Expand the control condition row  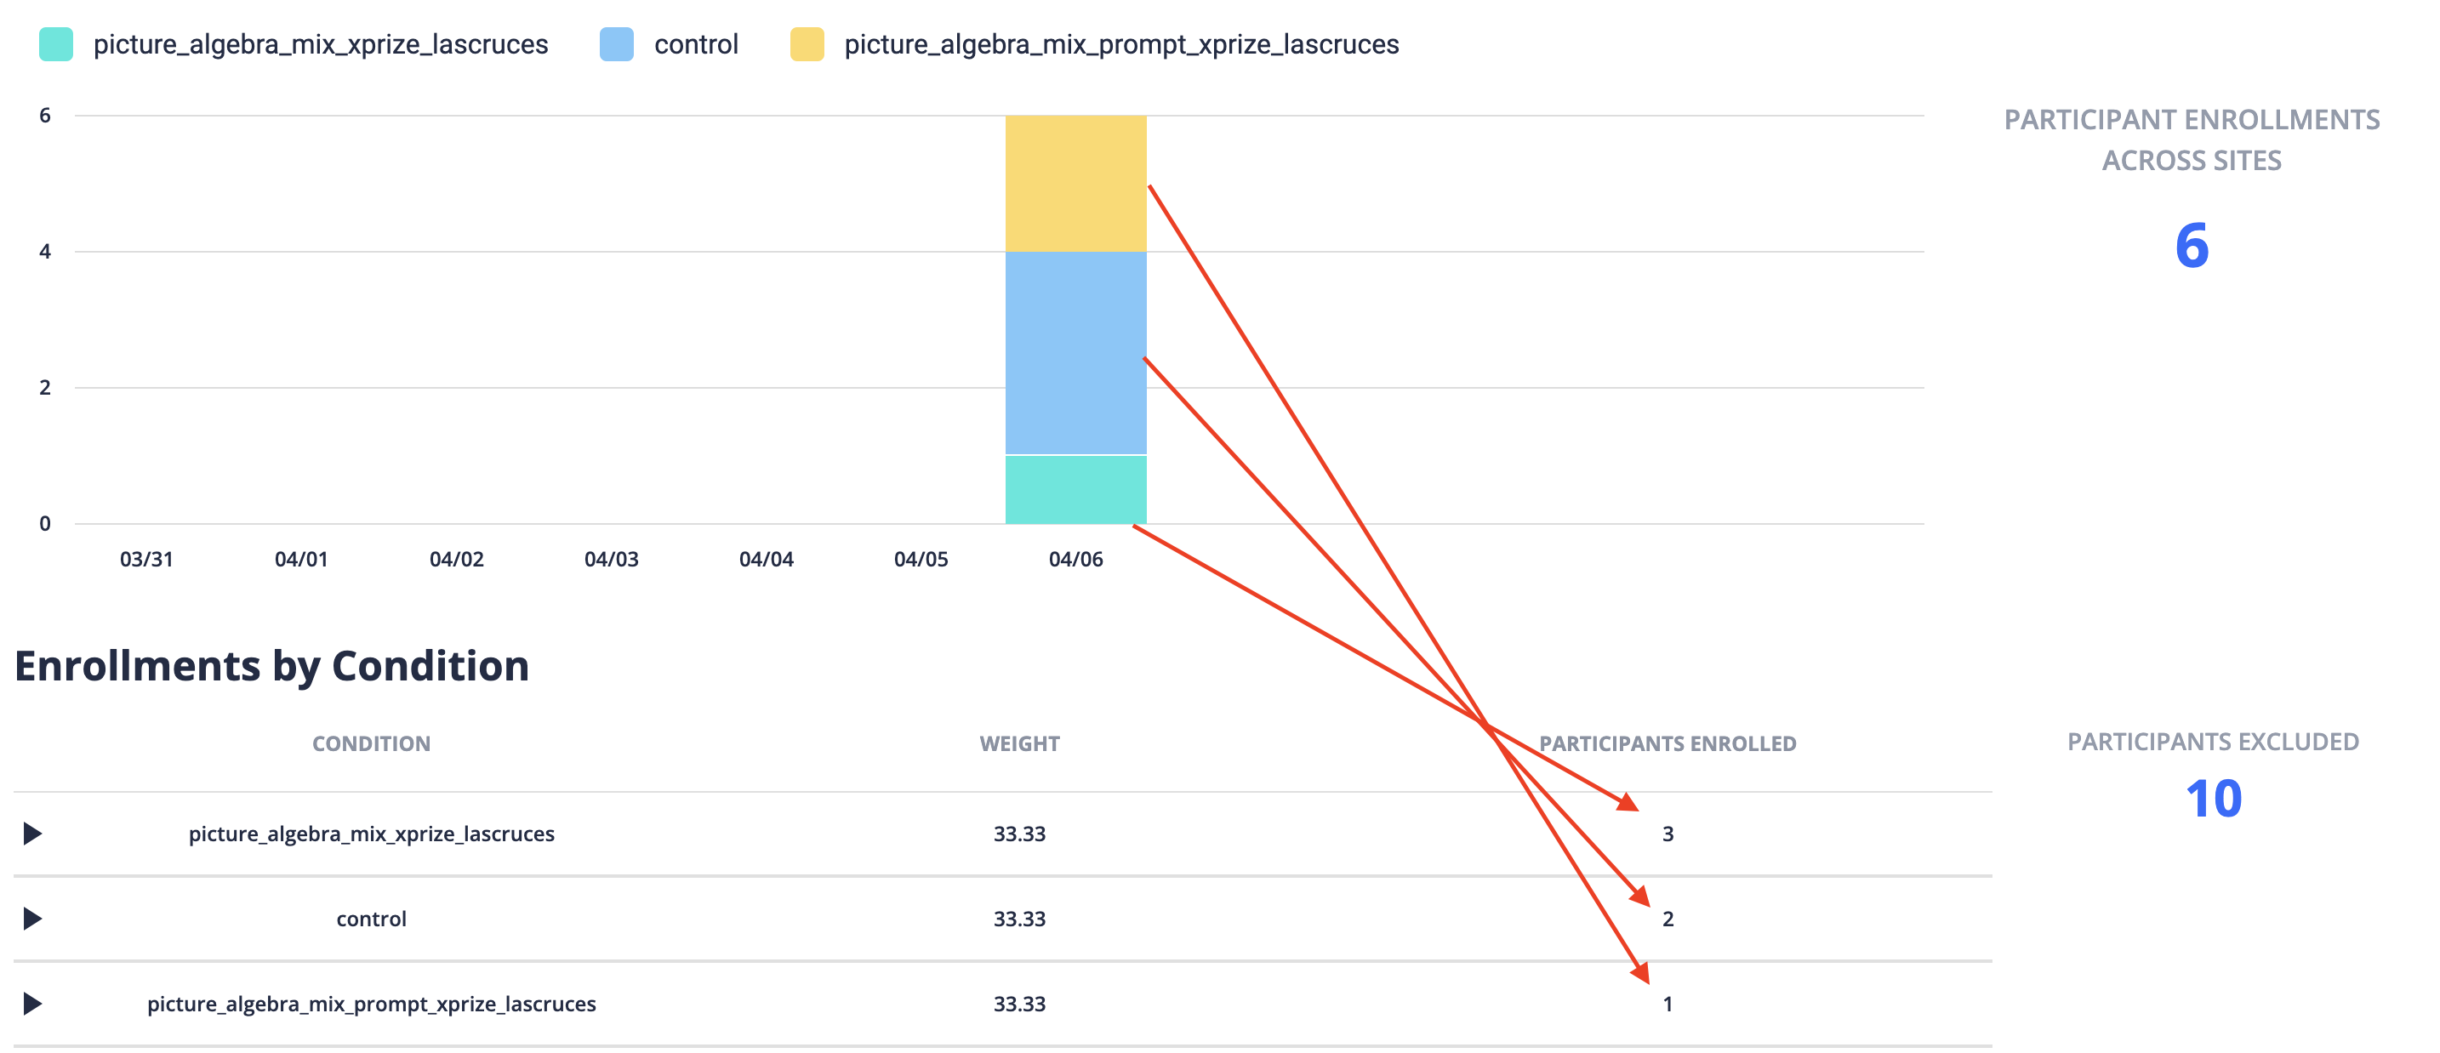[x=33, y=918]
